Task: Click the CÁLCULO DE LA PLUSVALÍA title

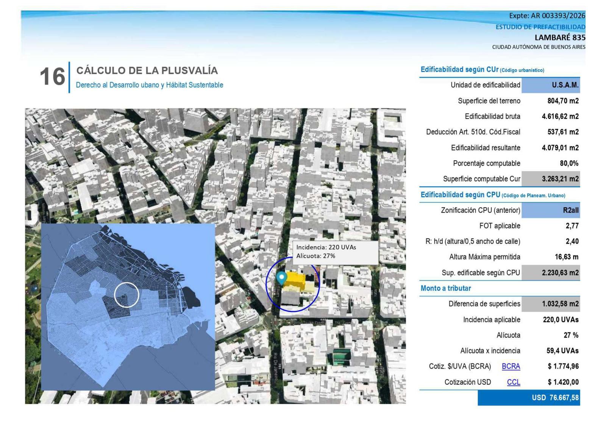Action: tap(147, 70)
